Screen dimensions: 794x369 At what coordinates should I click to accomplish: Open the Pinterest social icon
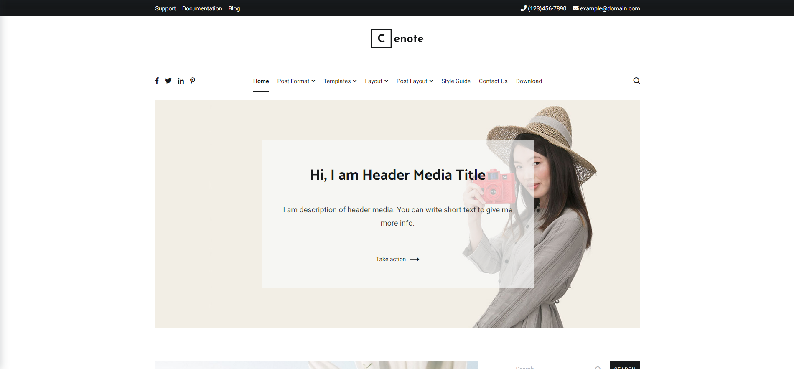(193, 81)
